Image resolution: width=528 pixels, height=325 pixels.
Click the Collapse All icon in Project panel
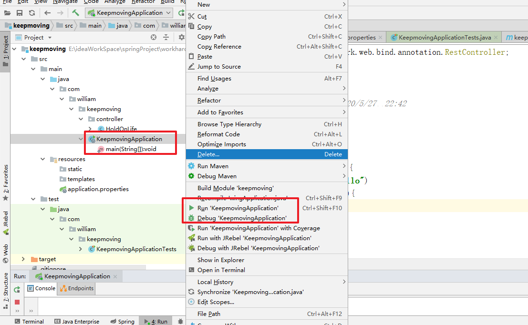tap(166, 37)
